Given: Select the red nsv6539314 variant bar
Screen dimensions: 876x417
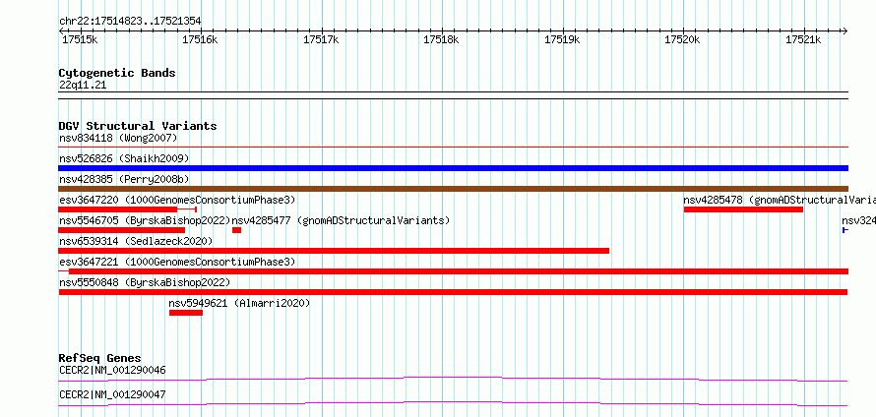Looking at the screenshot, I should pos(334,251).
